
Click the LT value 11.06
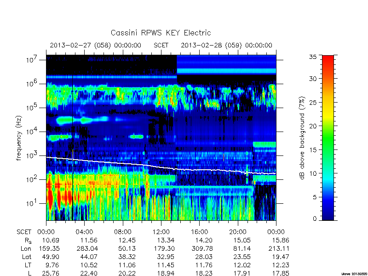pos(127,265)
